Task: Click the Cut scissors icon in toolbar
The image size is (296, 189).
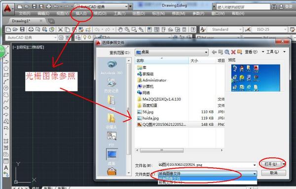Action: (x=60, y=30)
